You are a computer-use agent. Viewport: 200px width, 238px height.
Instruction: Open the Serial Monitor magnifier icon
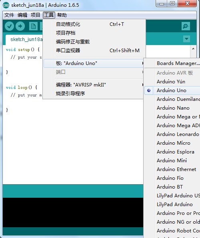coord(186,26)
